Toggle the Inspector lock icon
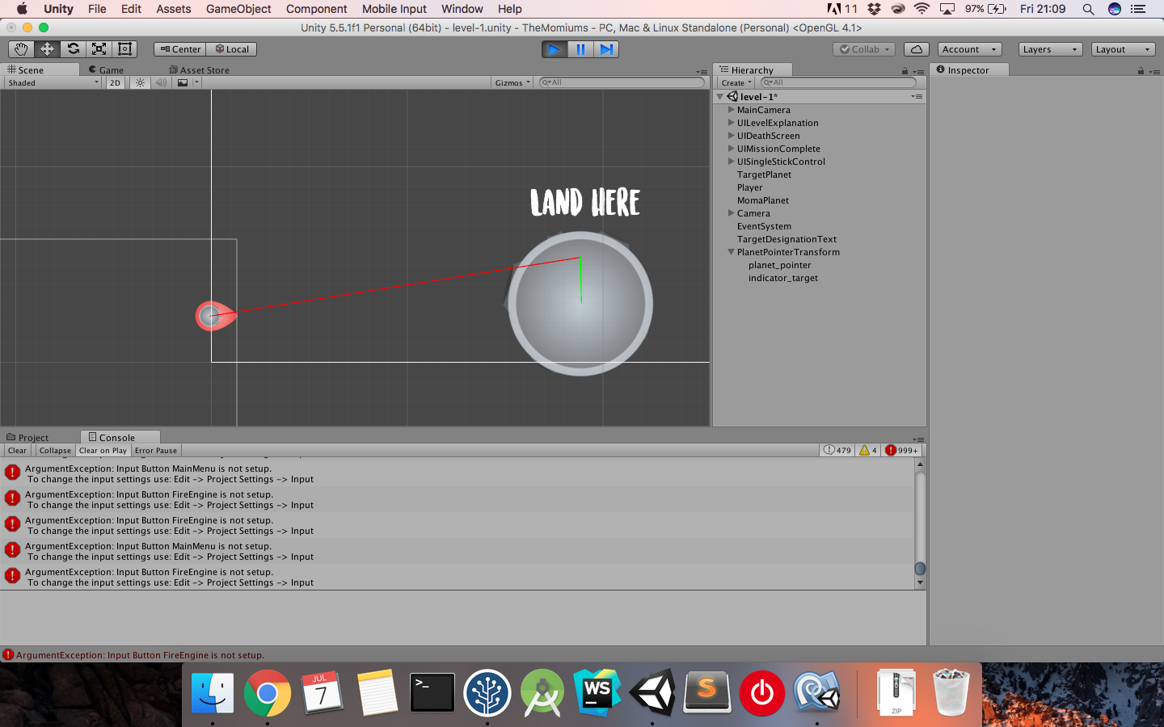This screenshot has height=727, width=1164. (x=1141, y=71)
